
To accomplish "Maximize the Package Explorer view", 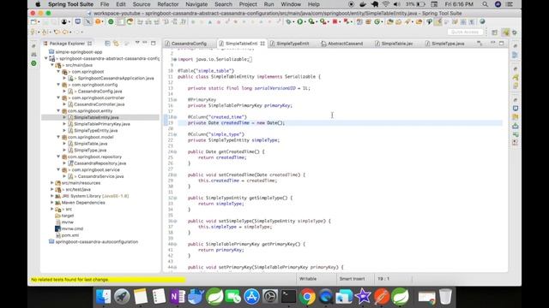I will tap(153, 43).
